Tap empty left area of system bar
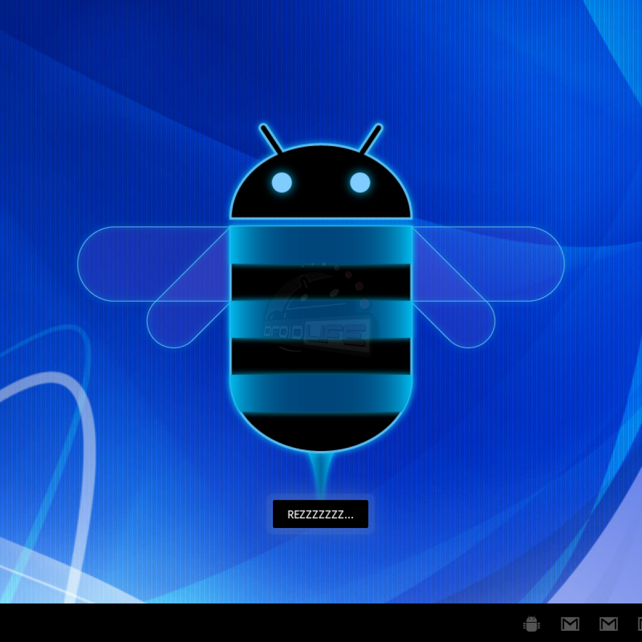Viewport: 642px width, 642px height. pyautogui.click(x=160, y=623)
